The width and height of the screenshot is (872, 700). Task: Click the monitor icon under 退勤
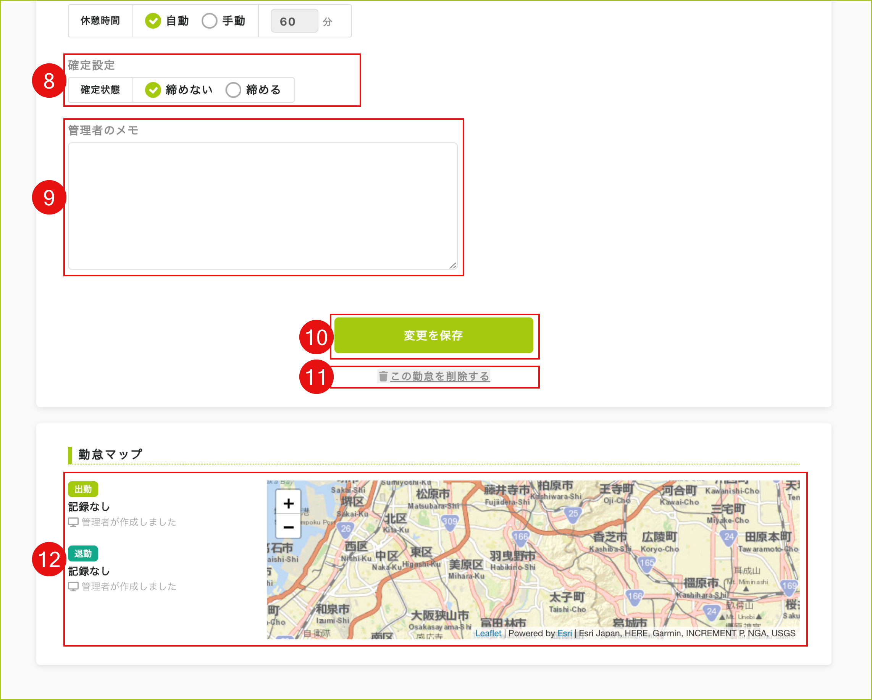click(73, 586)
